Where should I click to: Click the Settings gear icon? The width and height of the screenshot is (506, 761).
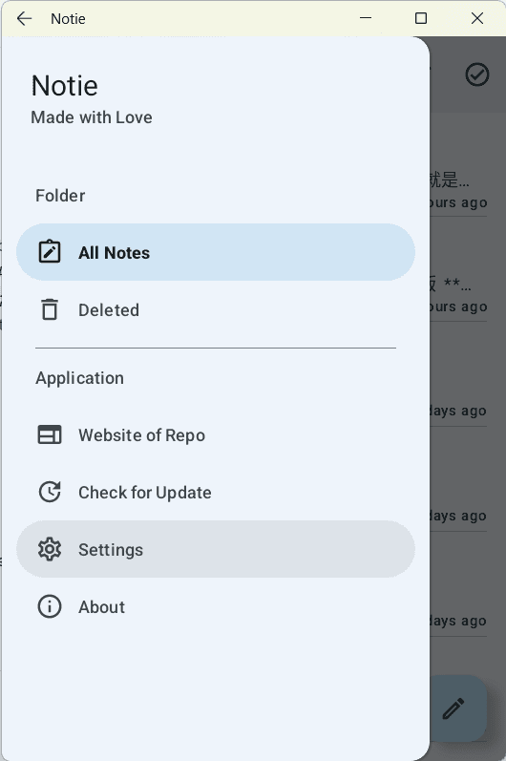(x=50, y=549)
